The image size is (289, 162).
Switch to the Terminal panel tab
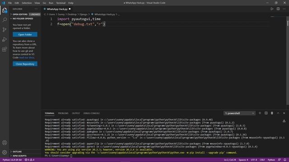tap(49, 113)
